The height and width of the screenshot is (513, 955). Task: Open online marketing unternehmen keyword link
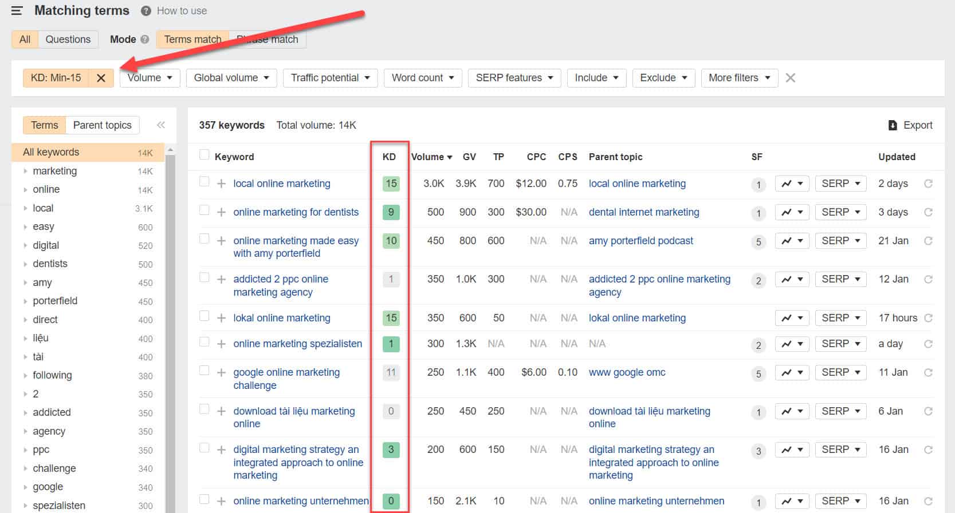pyautogui.click(x=301, y=501)
